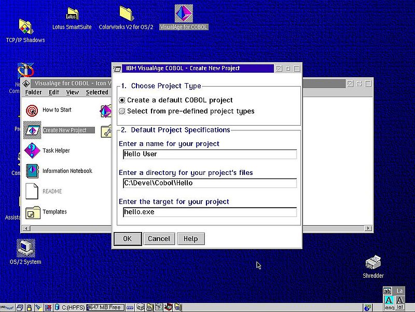
Task: Open the README document icon
Action: pyautogui.click(x=32, y=191)
